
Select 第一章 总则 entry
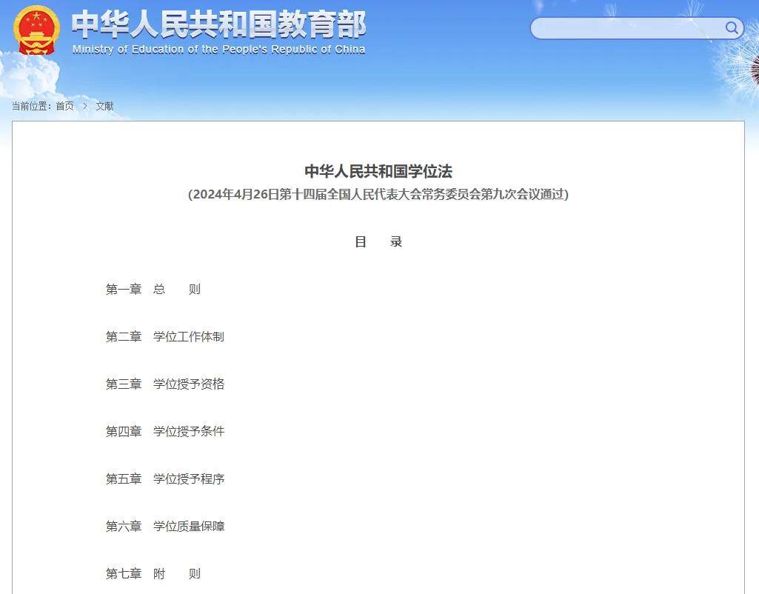(153, 290)
